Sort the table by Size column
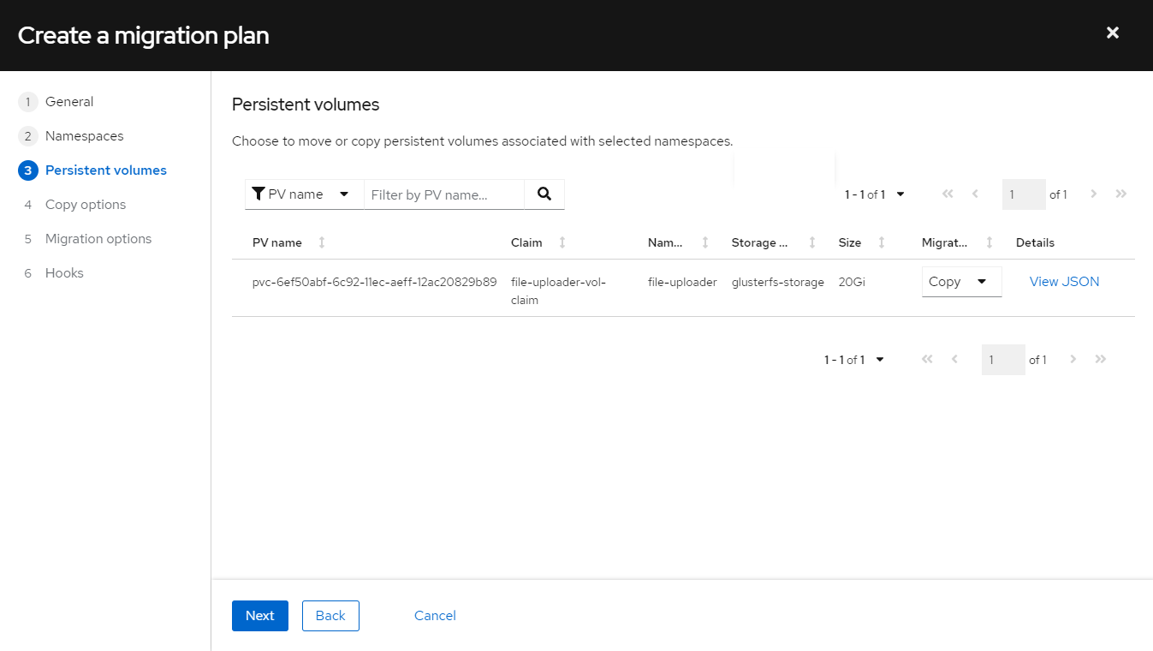This screenshot has height=651, width=1153. pyautogui.click(x=883, y=242)
